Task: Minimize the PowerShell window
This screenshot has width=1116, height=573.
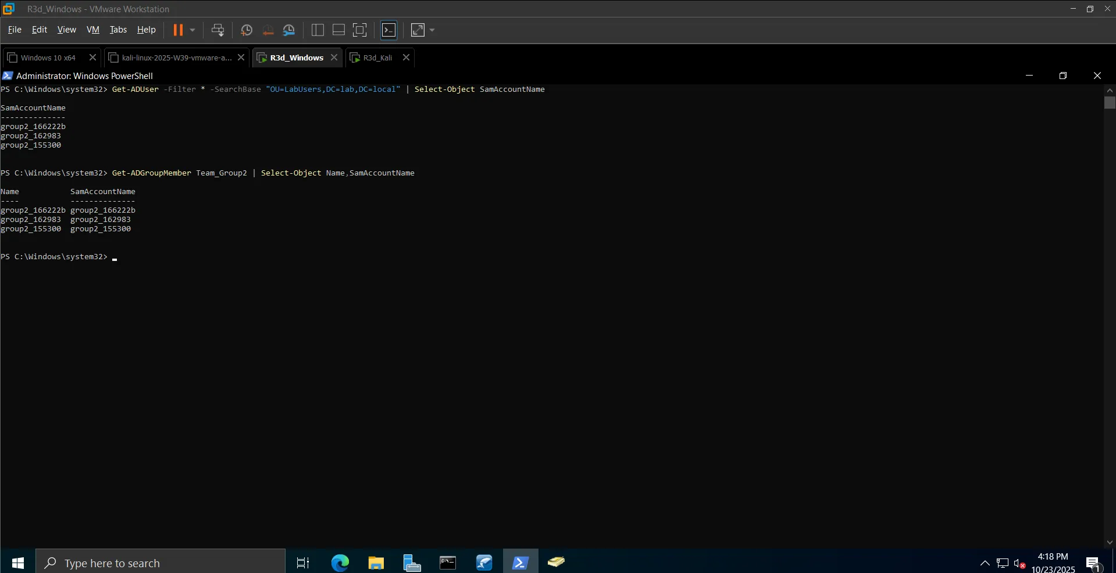Action: (1029, 76)
